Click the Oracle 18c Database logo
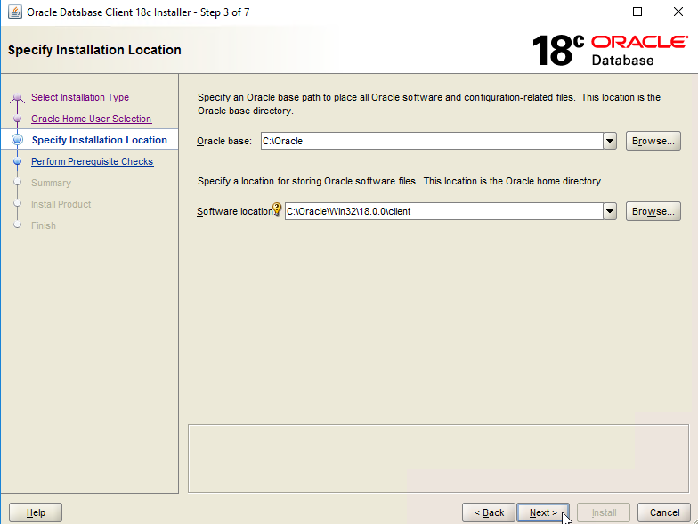The width and height of the screenshot is (698, 524). pyautogui.click(x=610, y=50)
